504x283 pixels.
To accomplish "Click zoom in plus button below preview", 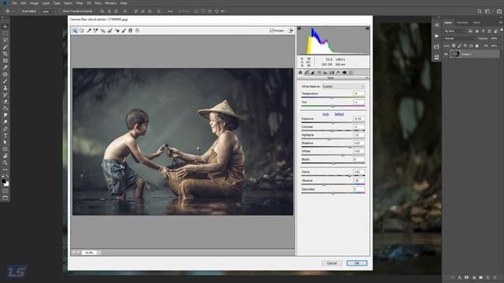I will pos(79,253).
